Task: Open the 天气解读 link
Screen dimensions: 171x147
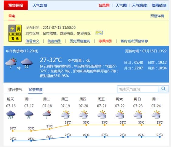Action: 139,5
